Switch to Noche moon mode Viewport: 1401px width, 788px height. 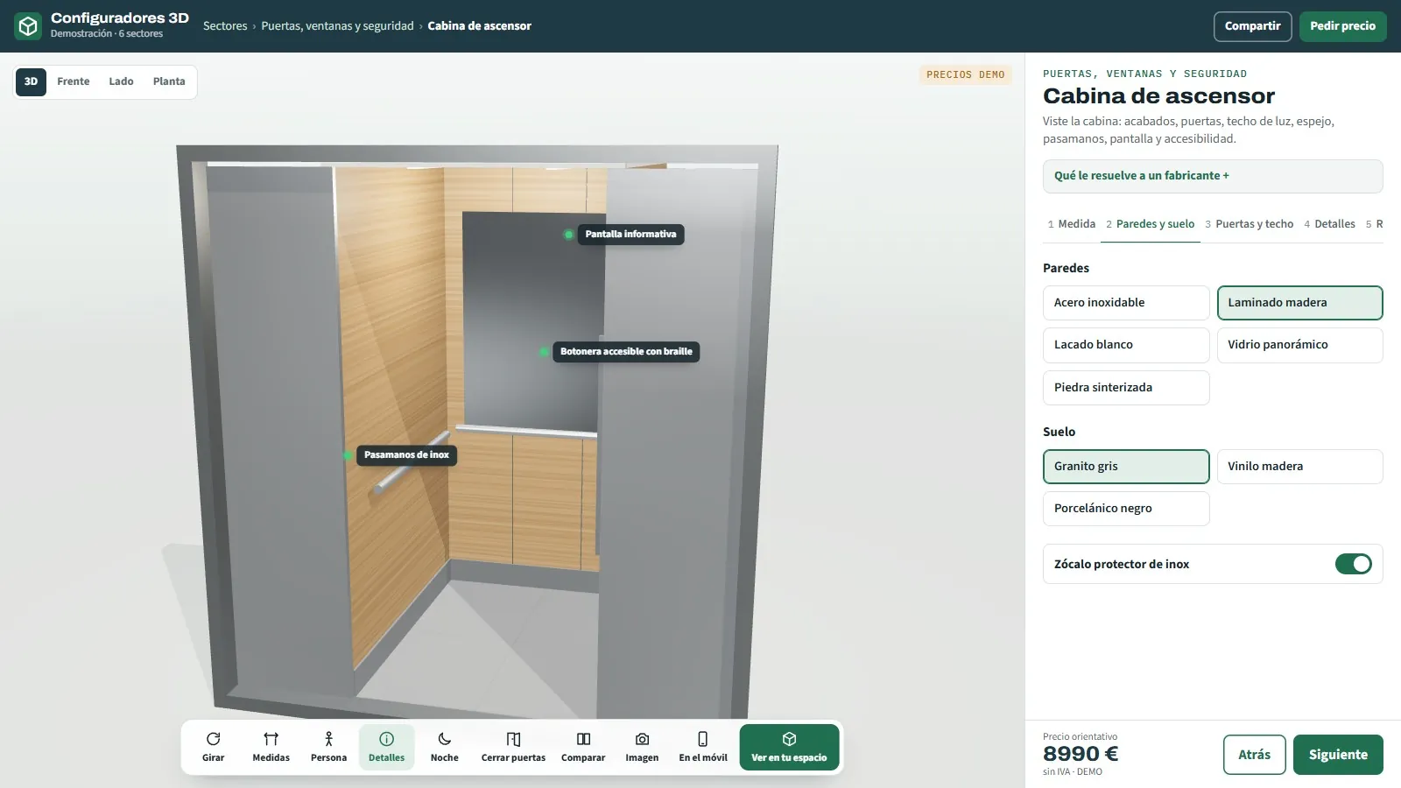444,739
